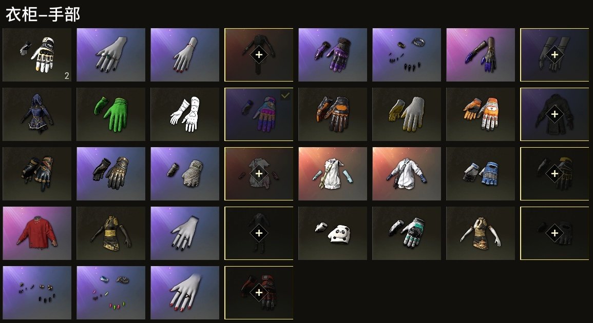Pick the white gloves with stack count 2

[x=37, y=55]
